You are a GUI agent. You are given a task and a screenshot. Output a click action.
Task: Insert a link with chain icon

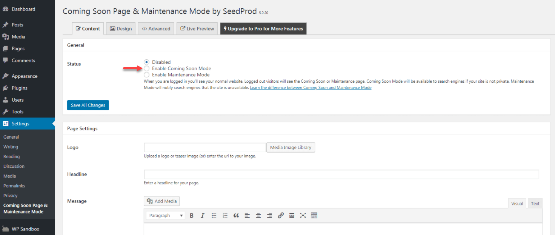281,215
